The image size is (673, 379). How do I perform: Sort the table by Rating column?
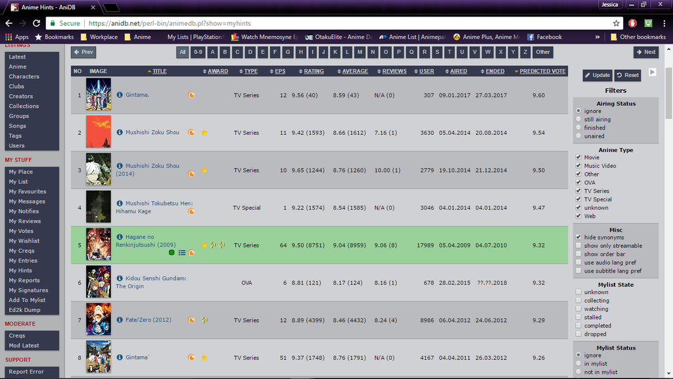point(312,71)
